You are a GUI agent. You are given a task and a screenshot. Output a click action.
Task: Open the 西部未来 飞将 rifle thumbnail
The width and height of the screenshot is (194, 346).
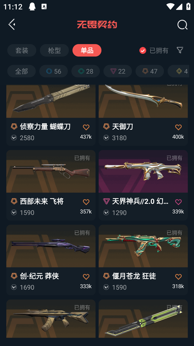(x=51, y=171)
